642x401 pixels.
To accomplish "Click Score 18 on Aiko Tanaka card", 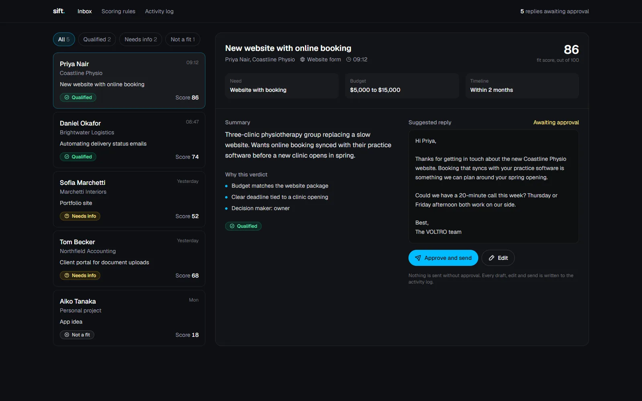I will pyautogui.click(x=187, y=335).
